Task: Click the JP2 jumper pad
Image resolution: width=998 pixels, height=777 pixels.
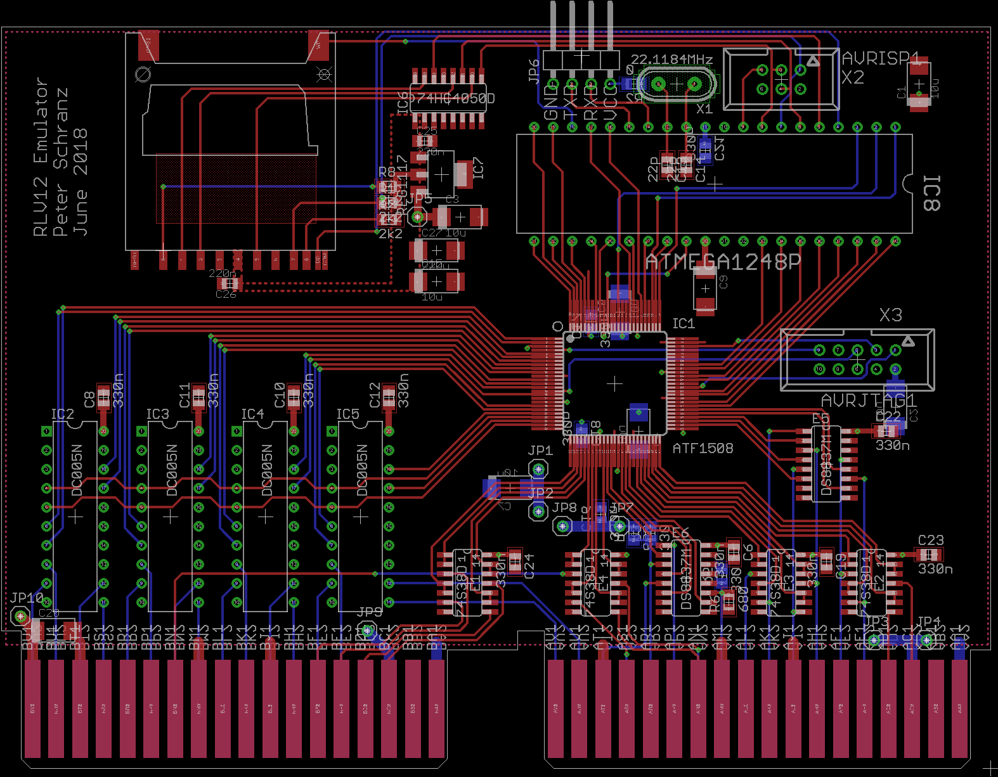Action: (x=538, y=511)
